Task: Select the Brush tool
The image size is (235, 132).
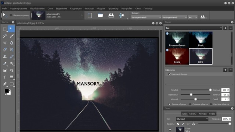Action: click(x=12, y=36)
